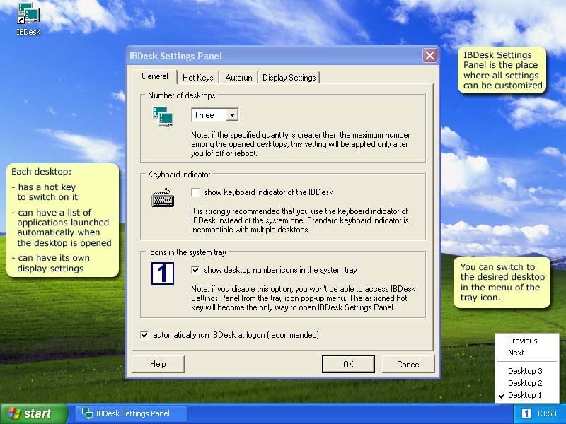Open the IBDesk desktop shortcut icon
This screenshot has height=424, width=566.
click(28, 19)
